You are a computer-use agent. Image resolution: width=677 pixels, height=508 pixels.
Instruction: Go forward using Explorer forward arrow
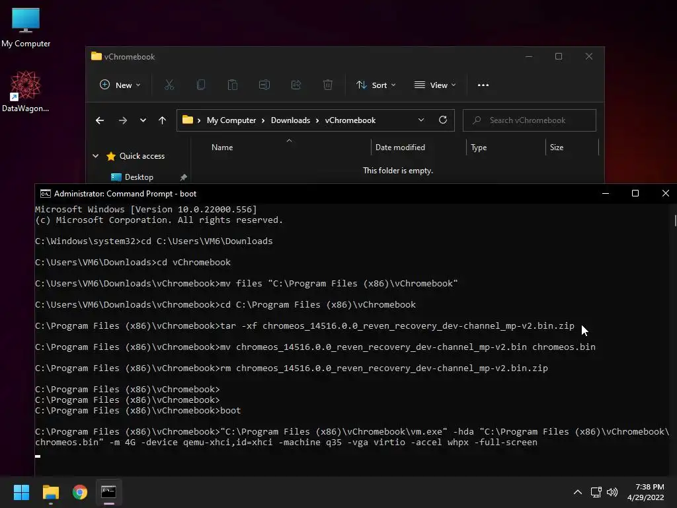pos(123,120)
